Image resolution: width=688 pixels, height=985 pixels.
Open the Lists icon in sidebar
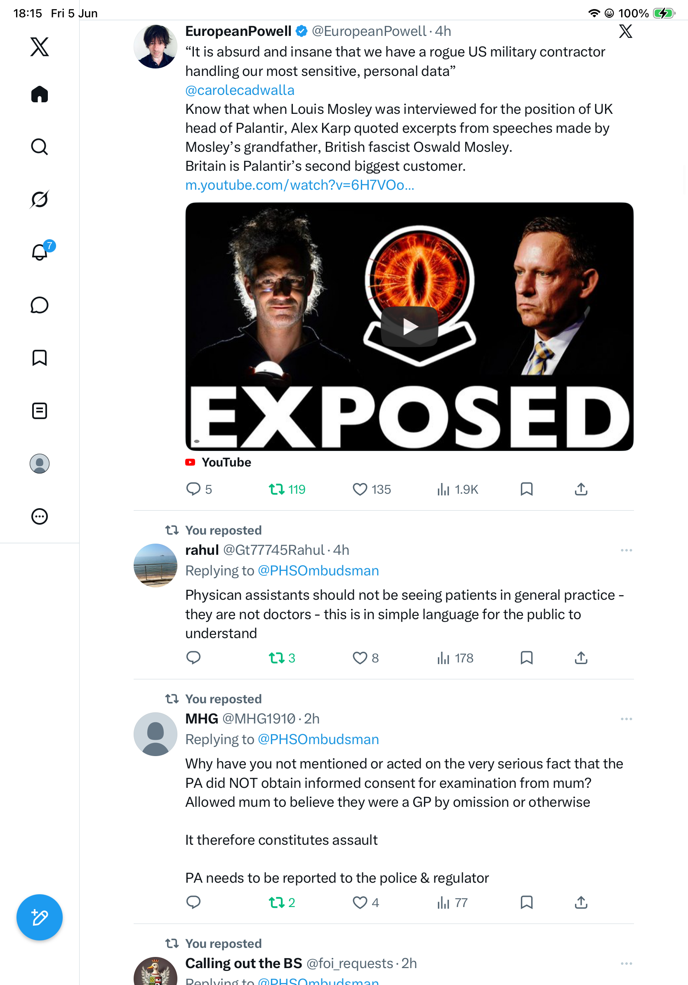tap(40, 410)
